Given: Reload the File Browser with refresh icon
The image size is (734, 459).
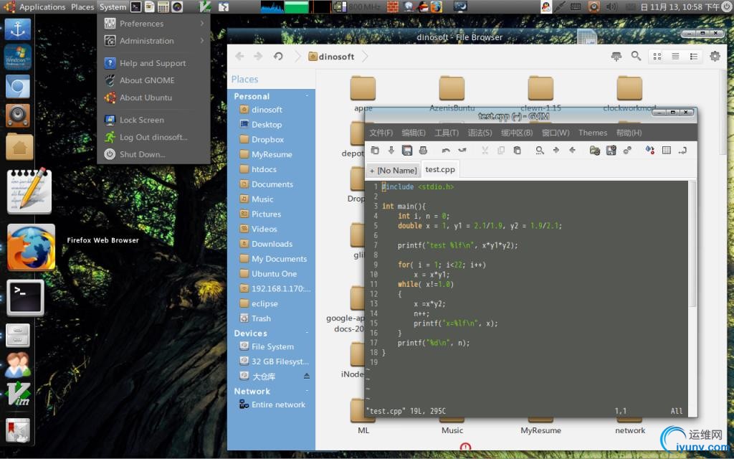Looking at the screenshot, I should click(x=278, y=56).
